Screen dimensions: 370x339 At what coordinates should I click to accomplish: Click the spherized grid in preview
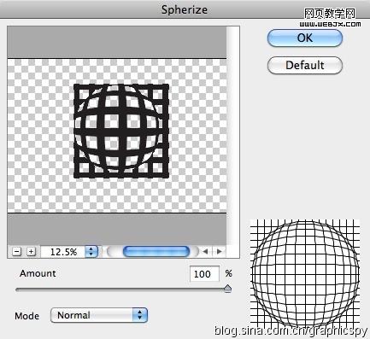tap(121, 131)
